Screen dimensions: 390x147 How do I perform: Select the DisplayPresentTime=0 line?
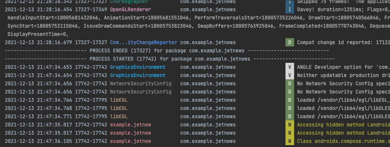(x=38, y=34)
